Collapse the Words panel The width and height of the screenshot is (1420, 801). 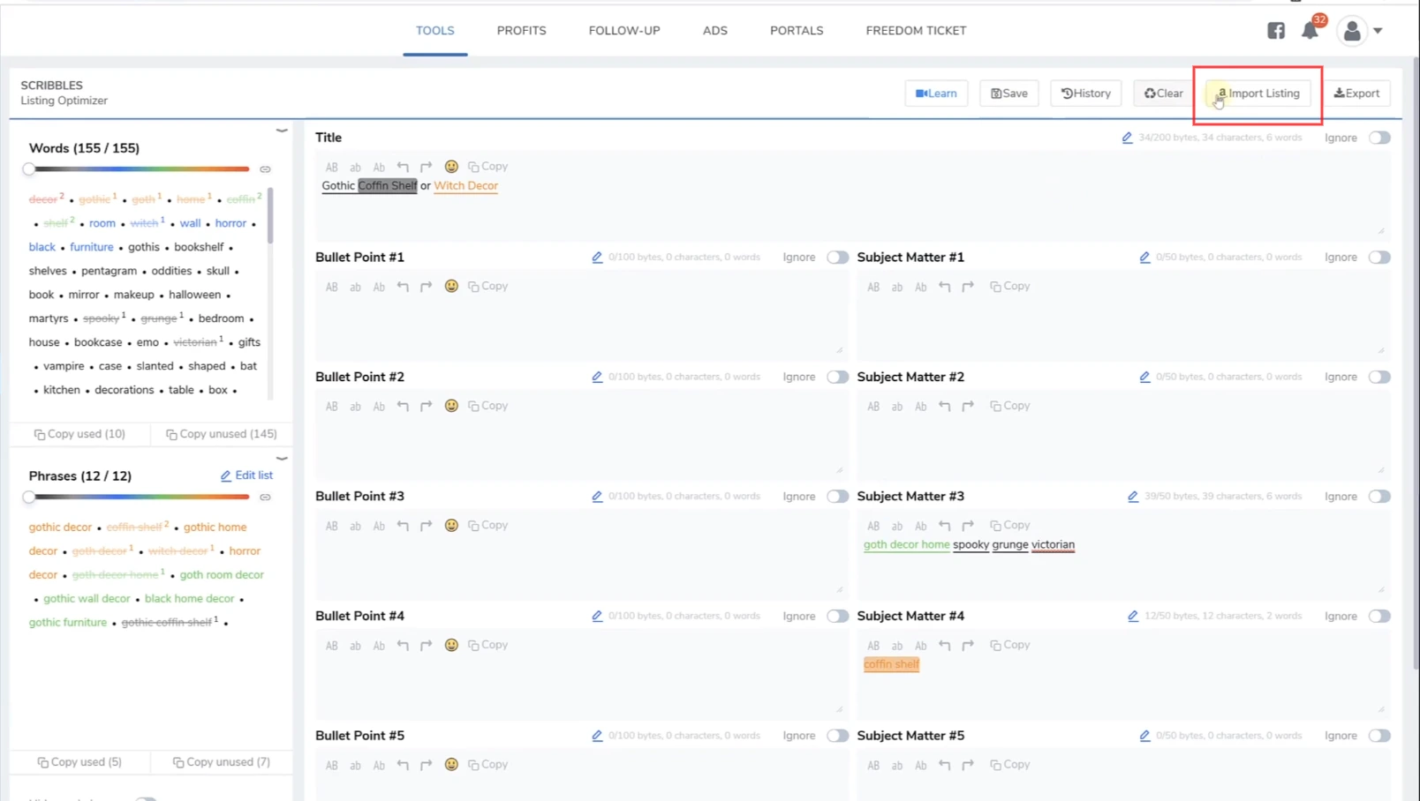pos(282,131)
